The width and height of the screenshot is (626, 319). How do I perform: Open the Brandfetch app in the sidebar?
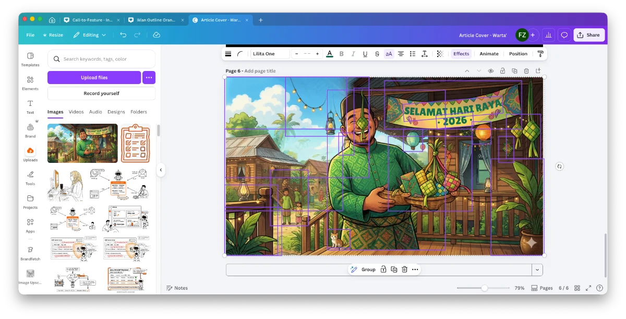click(30, 253)
